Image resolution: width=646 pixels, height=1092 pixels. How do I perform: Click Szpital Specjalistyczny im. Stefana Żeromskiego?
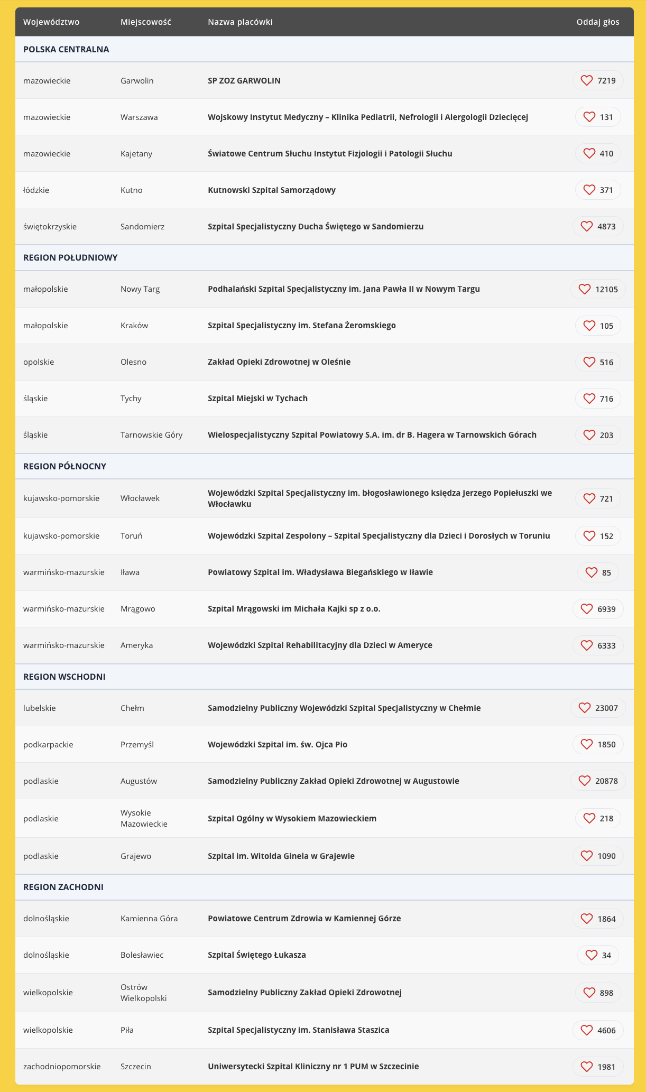pos(301,326)
